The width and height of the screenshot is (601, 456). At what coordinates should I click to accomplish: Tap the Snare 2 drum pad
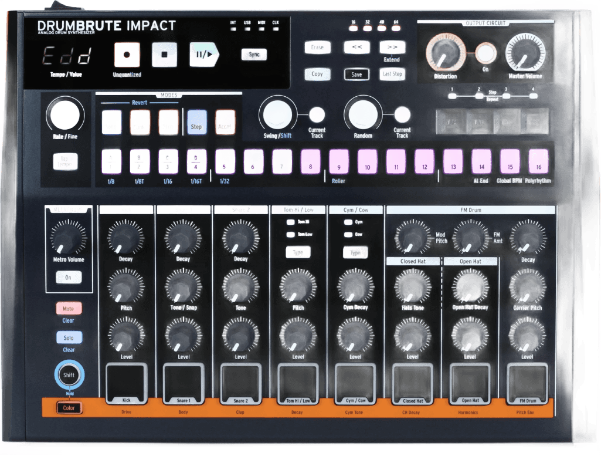[241, 383]
